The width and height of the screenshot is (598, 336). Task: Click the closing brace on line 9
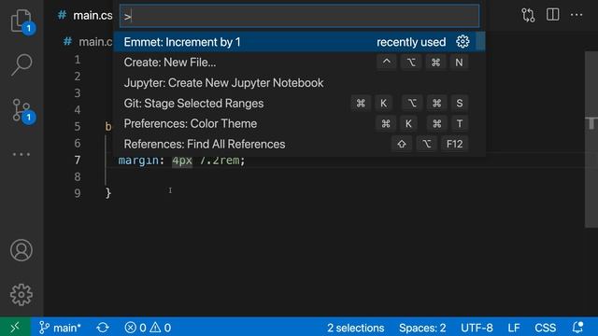108,193
